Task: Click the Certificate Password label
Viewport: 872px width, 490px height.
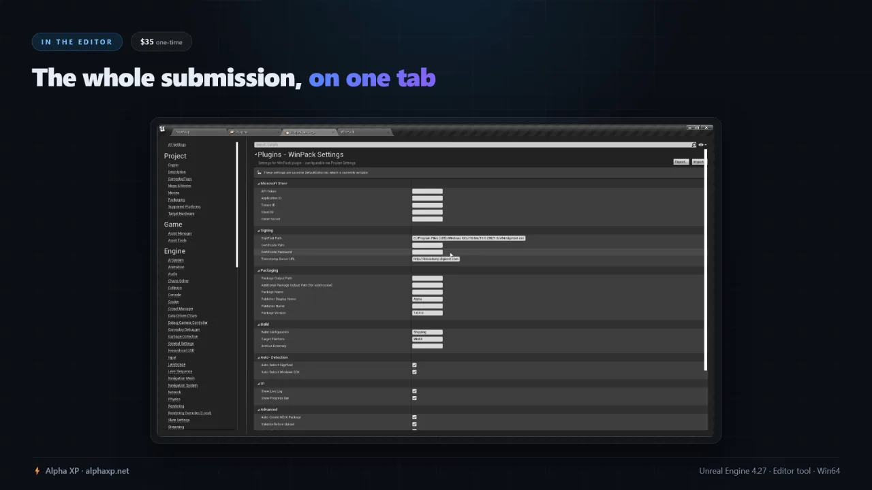Action: (x=277, y=252)
